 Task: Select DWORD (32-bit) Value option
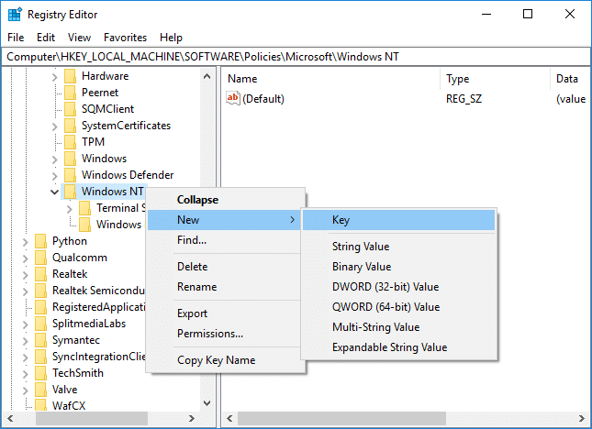[385, 287]
